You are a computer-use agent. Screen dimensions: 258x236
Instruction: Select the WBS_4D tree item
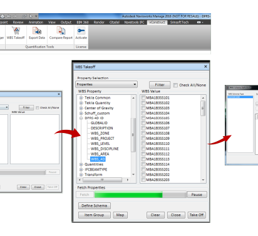pos(98,159)
